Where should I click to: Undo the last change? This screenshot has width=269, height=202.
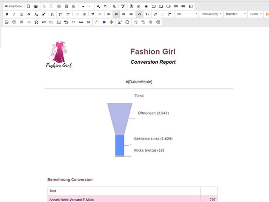click(83, 6)
